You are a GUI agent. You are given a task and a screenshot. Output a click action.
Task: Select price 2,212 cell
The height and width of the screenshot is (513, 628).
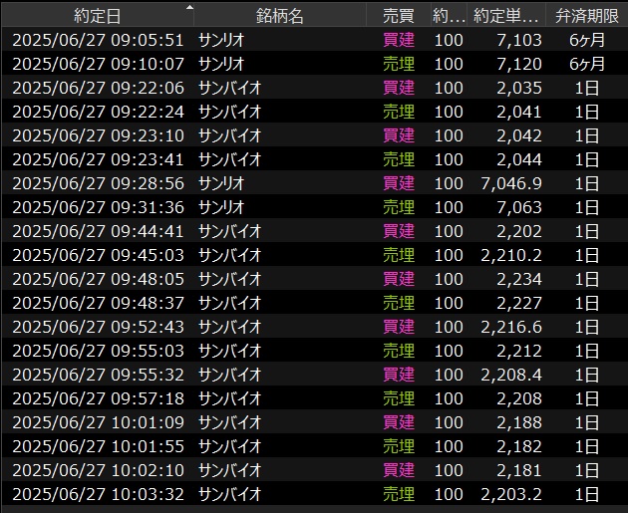pos(519,351)
